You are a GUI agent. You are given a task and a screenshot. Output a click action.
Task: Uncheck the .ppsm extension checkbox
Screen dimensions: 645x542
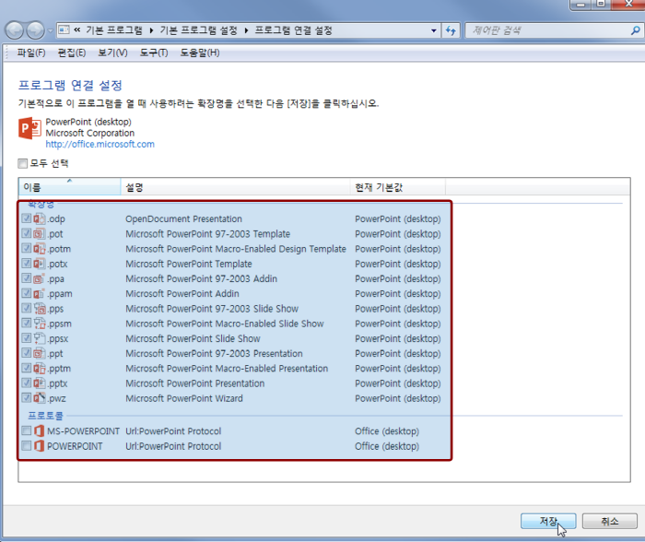click(x=27, y=323)
